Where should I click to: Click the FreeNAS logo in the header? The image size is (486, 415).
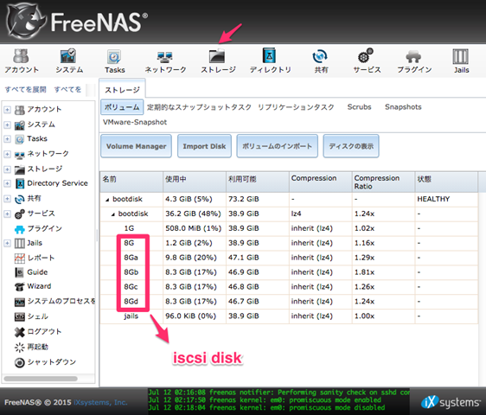pyautogui.click(x=77, y=22)
